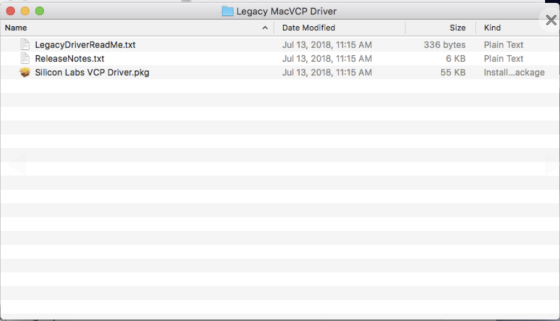Sort files by the Name column header

(x=16, y=28)
